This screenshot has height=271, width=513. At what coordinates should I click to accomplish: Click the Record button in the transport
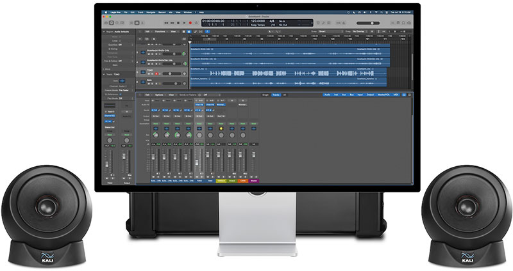pyautogui.click(x=190, y=23)
